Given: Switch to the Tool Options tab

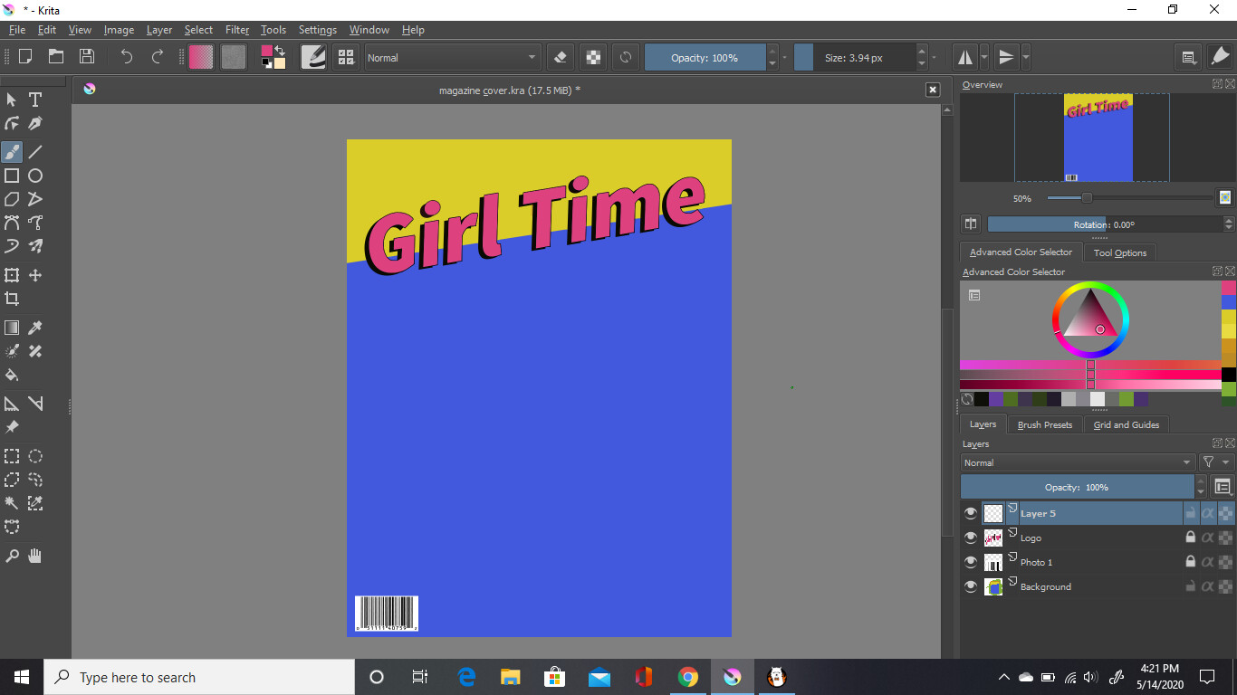Looking at the screenshot, I should (1119, 252).
